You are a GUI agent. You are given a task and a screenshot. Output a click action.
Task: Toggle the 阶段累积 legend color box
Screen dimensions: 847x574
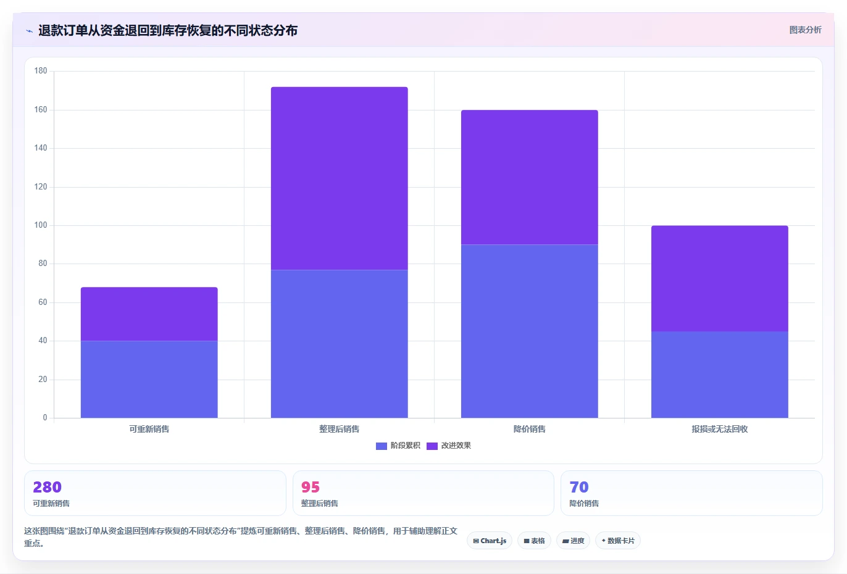click(x=382, y=446)
